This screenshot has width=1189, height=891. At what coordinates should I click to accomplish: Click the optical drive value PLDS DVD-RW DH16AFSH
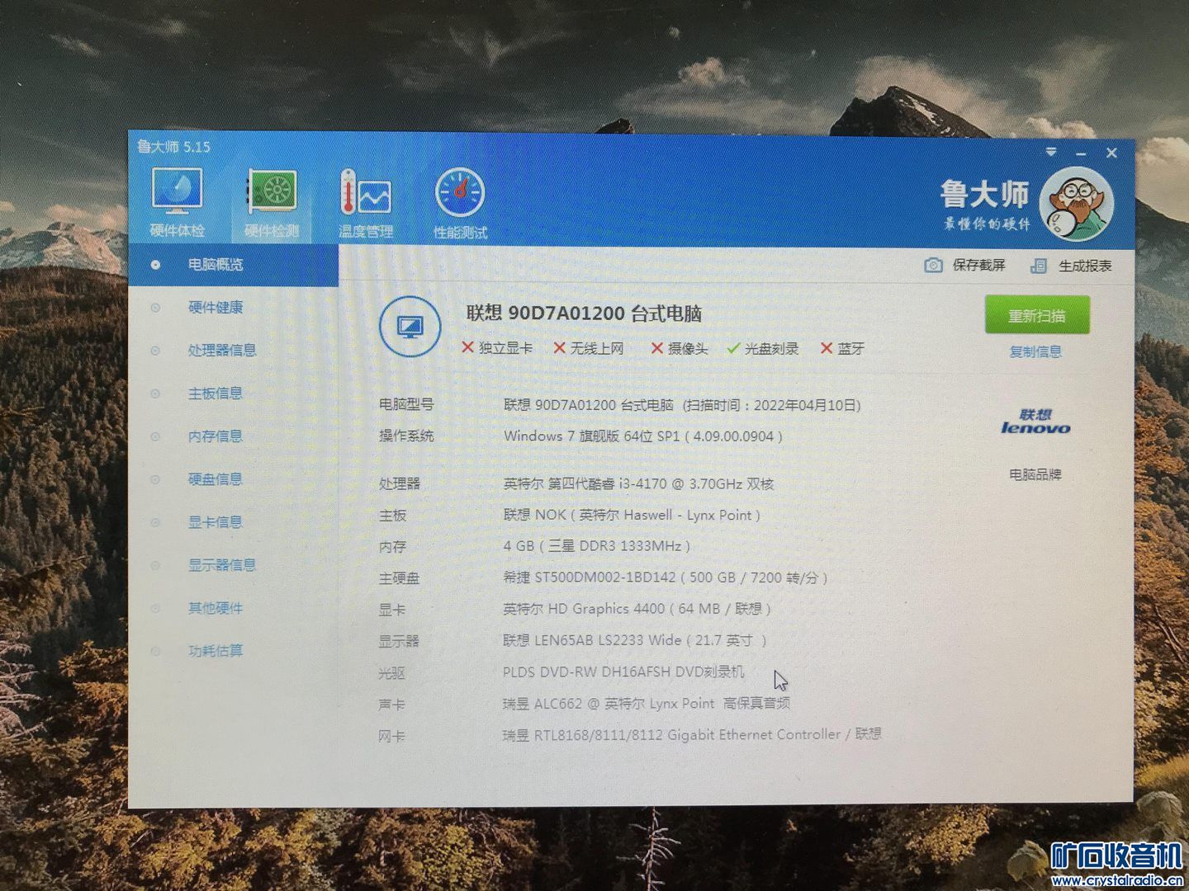pyautogui.click(x=624, y=672)
